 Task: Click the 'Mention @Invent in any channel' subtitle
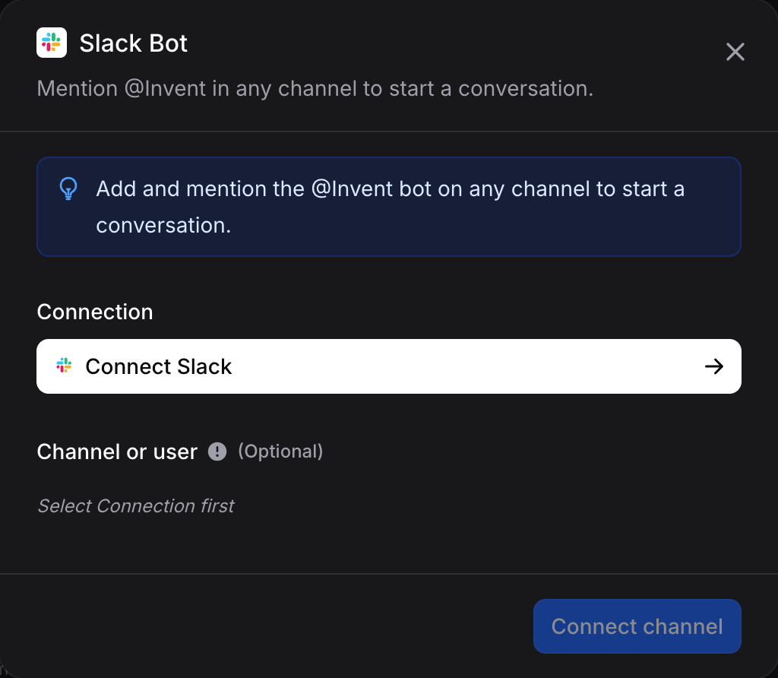315,89
